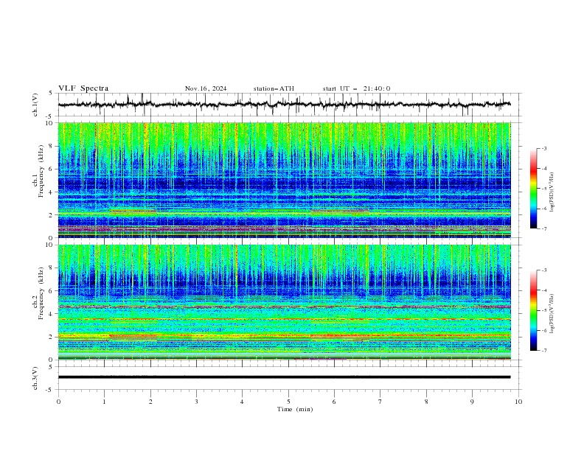Click the '-7' label on ch.2 color bar
584x451 pixels.
click(x=543, y=350)
